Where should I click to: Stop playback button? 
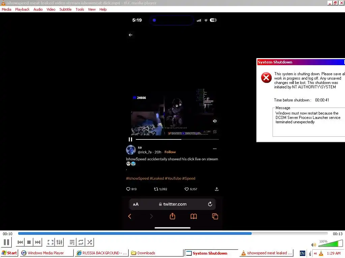[x=29, y=242]
